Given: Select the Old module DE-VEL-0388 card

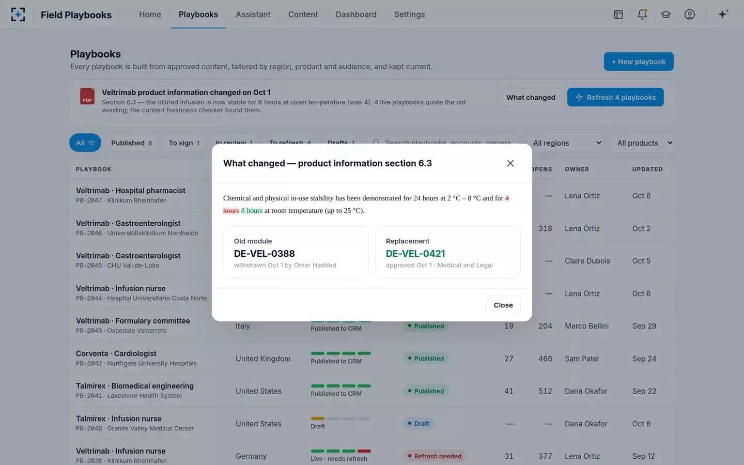Looking at the screenshot, I should pos(296,252).
